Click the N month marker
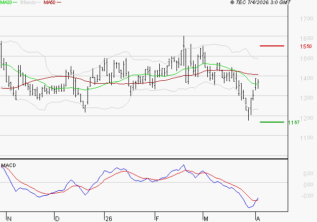Viewport: 317px width, 222px height. pyautogui.click(x=9, y=219)
